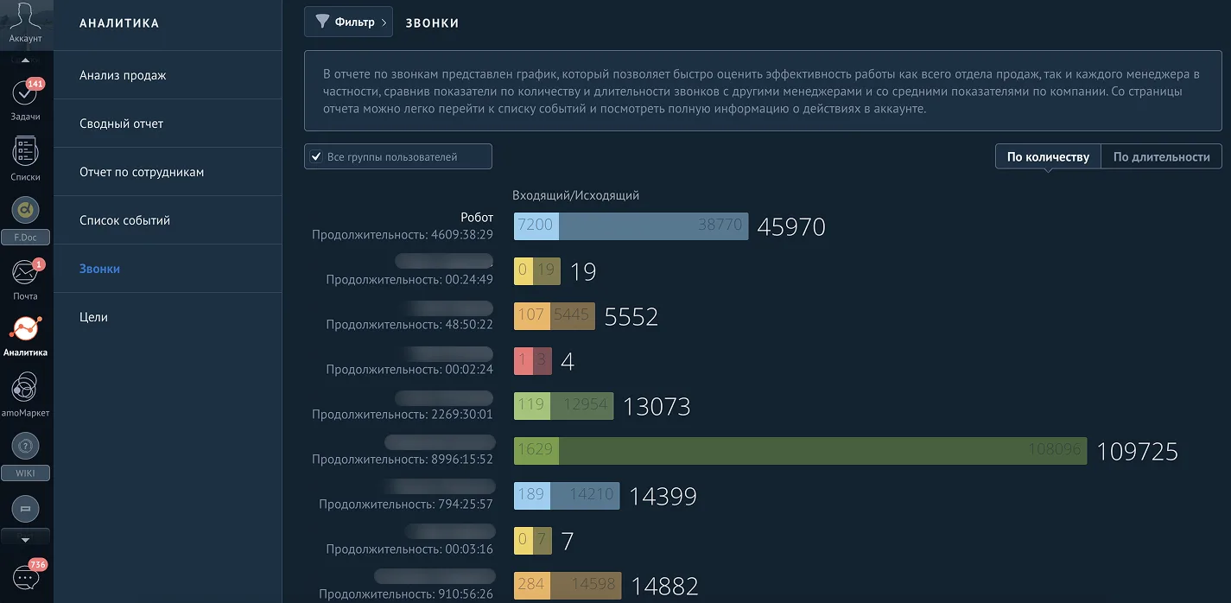Screen dimensions: 1231x603
Task: Click the 'АНАЛИТИКА' panel header
Action: click(x=119, y=23)
